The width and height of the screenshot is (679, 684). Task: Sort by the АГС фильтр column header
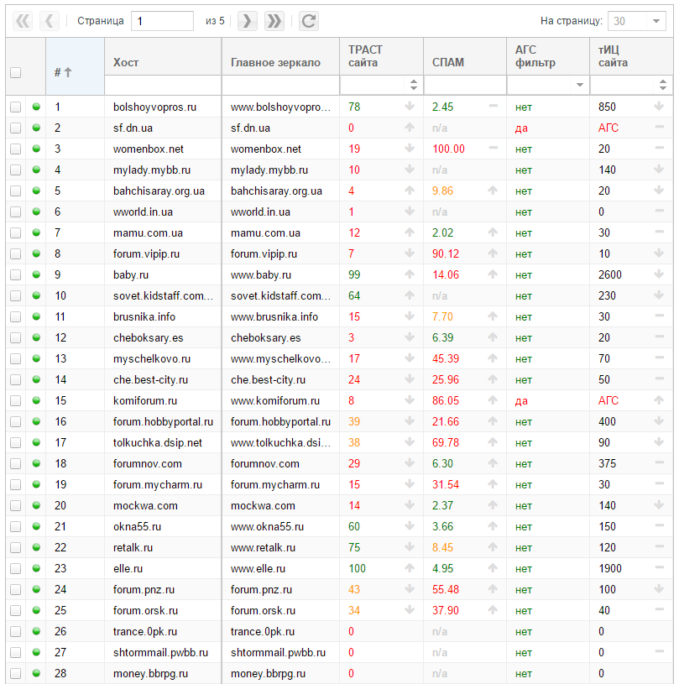[548, 57]
